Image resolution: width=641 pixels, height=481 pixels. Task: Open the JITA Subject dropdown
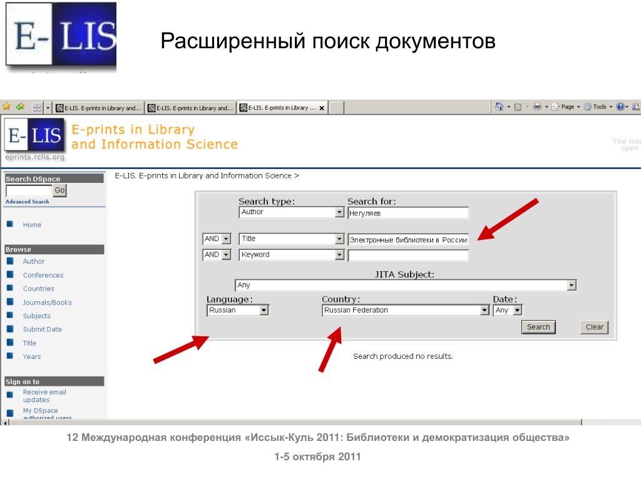(x=406, y=285)
